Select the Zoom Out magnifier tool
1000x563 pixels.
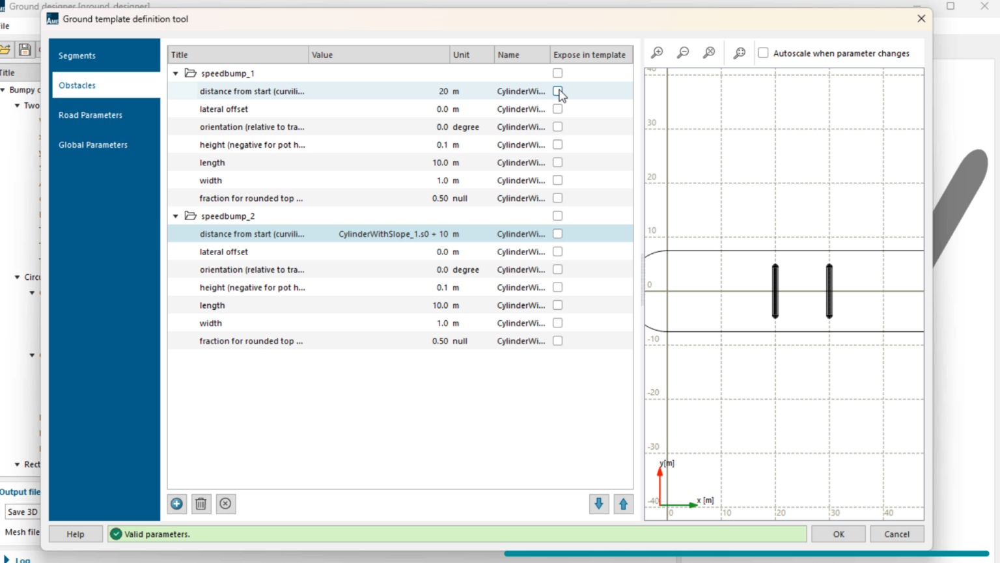(682, 53)
